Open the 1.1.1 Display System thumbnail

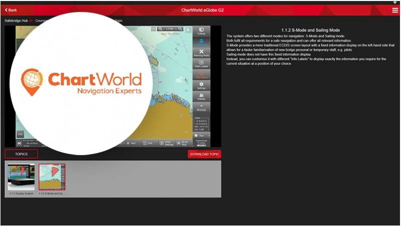click(x=21, y=177)
